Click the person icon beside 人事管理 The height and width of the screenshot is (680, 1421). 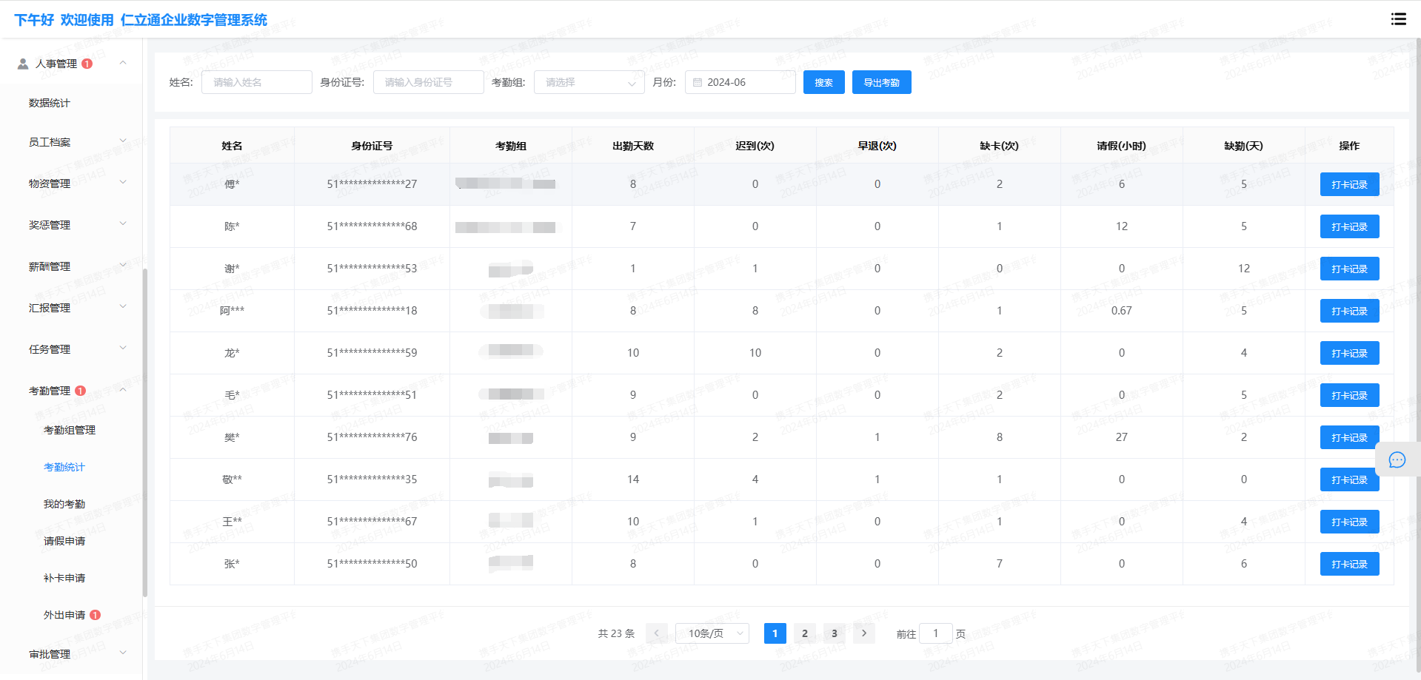click(x=23, y=64)
